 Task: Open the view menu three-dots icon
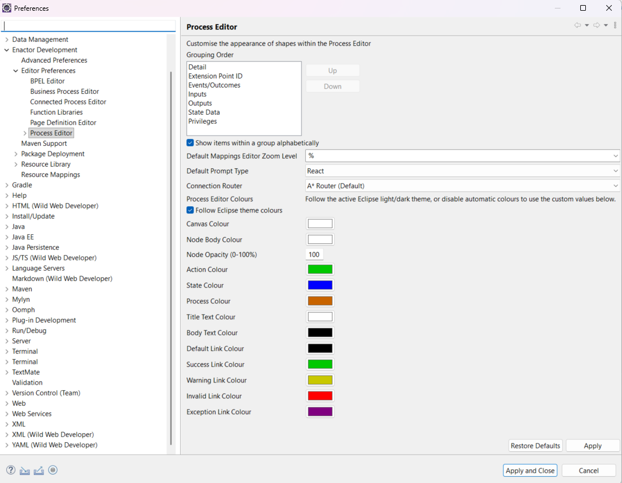coord(615,25)
